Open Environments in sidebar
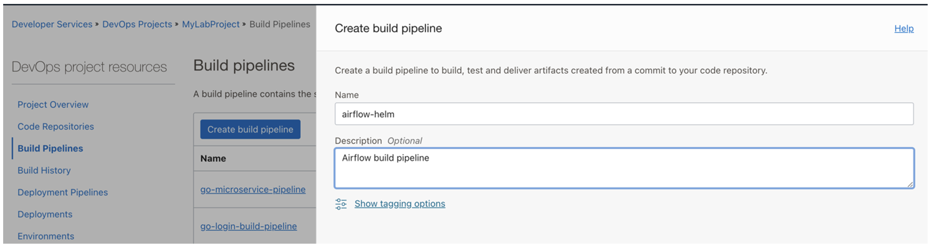The width and height of the screenshot is (934, 248). [46, 236]
